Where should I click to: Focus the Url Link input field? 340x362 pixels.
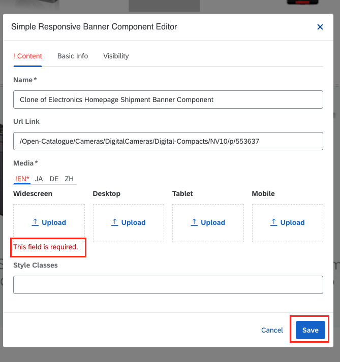(x=168, y=141)
